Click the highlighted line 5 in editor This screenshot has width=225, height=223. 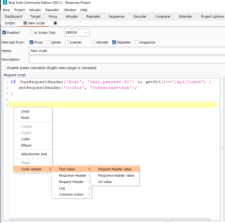pyautogui.click(x=113, y=105)
